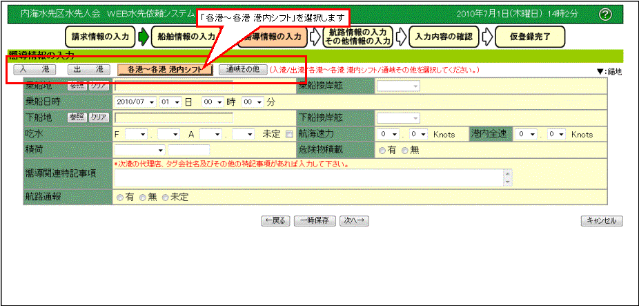Click クリア button for 下船地
Viewport: 639px width, 306px height.
(99, 117)
